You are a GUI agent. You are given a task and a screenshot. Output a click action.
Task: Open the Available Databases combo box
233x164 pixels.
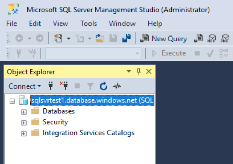[93, 53]
